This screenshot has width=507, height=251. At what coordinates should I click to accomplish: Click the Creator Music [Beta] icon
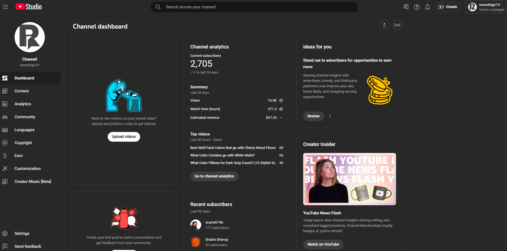5,182
